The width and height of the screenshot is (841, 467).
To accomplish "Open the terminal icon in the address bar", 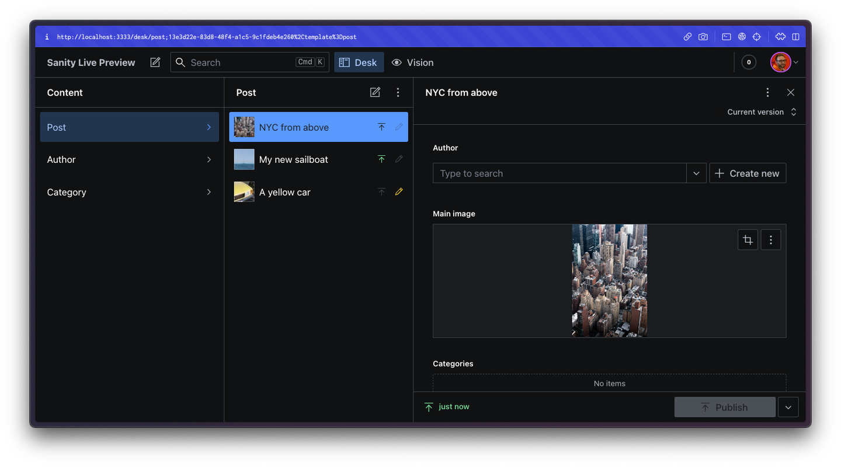I will (726, 36).
